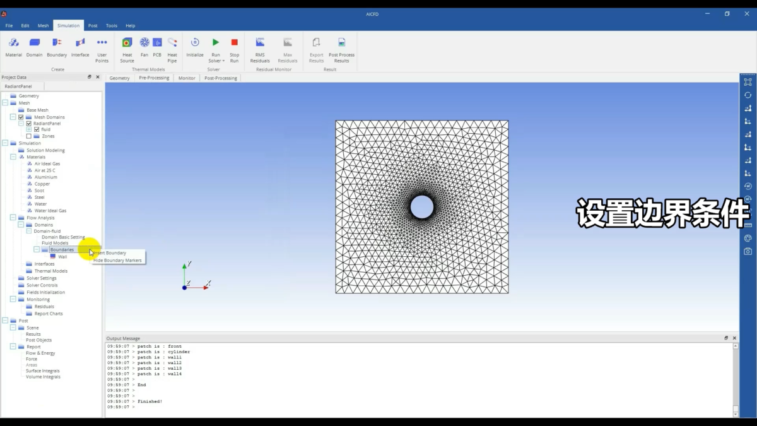Screen dimensions: 757x426
Task: Click the Export Results icon
Action: tap(316, 42)
